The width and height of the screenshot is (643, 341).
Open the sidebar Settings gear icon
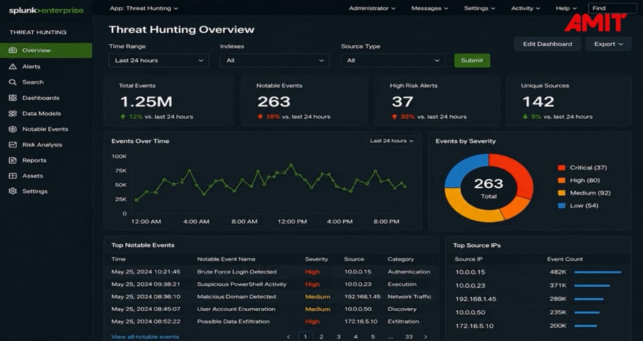click(x=13, y=191)
